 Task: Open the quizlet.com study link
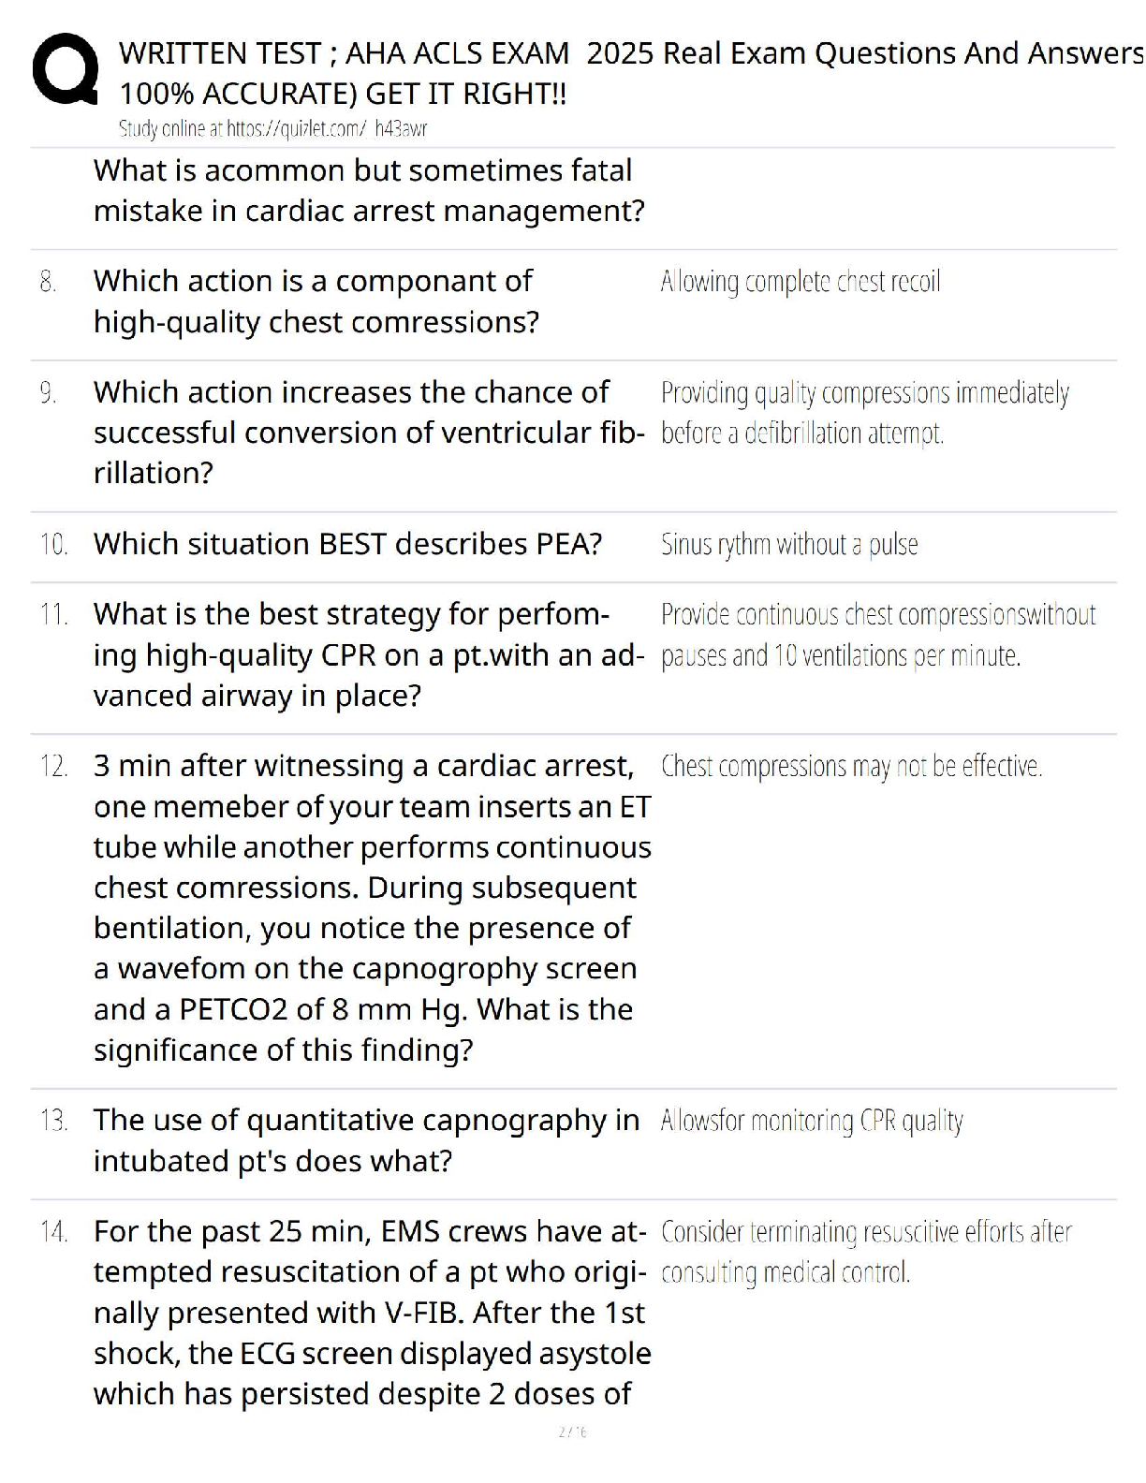point(272,129)
